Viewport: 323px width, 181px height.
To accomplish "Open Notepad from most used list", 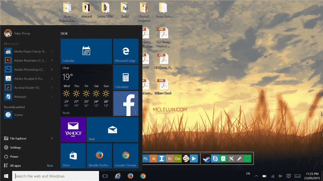I will [29, 97].
